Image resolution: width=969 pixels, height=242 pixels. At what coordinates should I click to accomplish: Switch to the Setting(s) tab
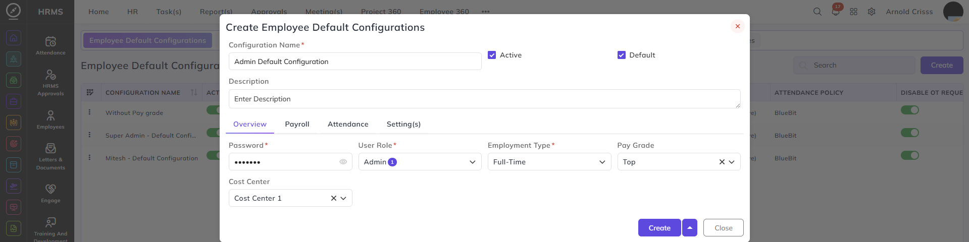pos(403,125)
